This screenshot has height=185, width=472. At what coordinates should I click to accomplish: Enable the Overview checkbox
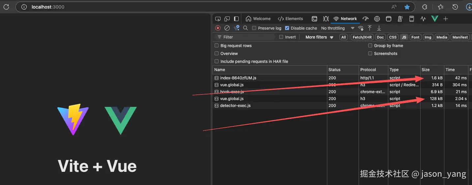click(217, 53)
